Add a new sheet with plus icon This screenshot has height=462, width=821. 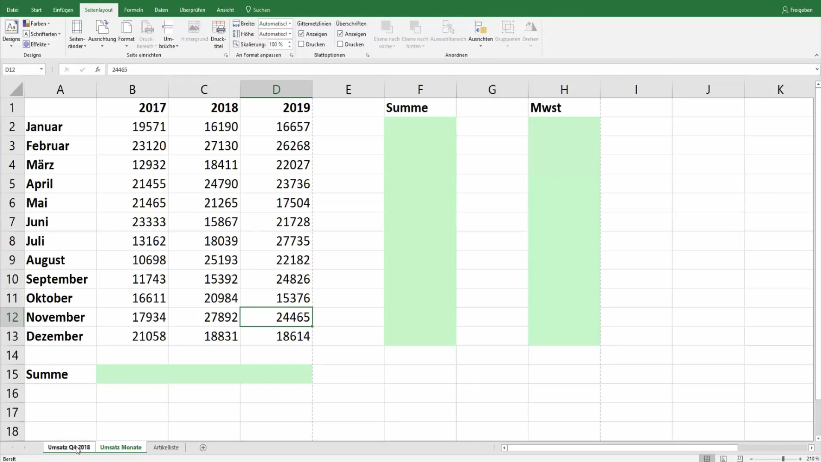pyautogui.click(x=203, y=447)
